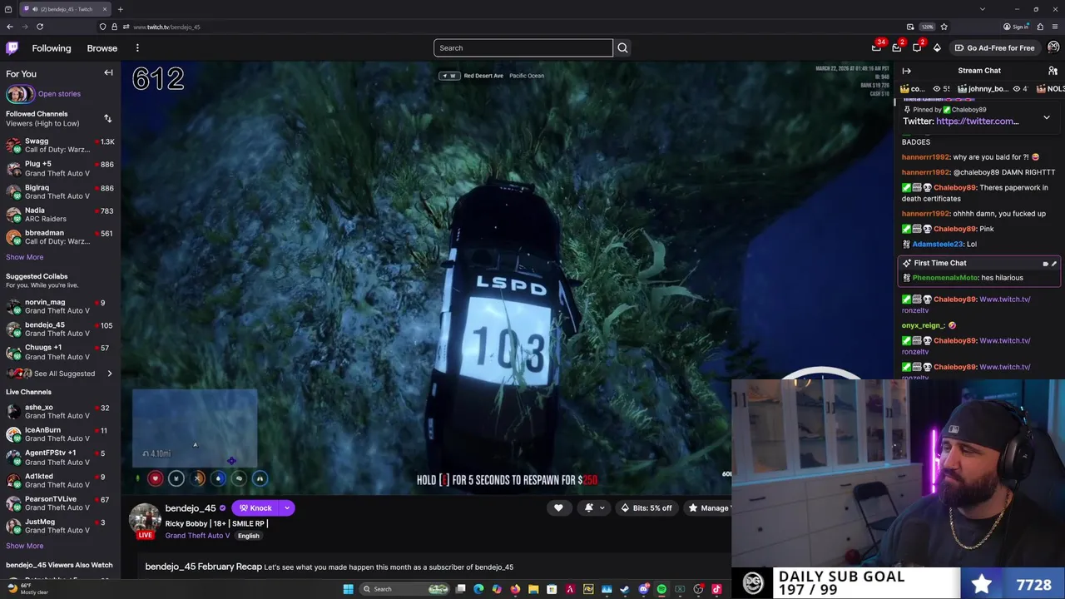Reload the page in browser
The image size is (1065, 599).
click(39, 27)
